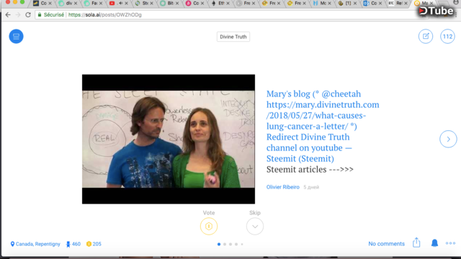The height and width of the screenshot is (259, 461).
Task: Switch to the "div" browser tab
Action: pos(67,3)
